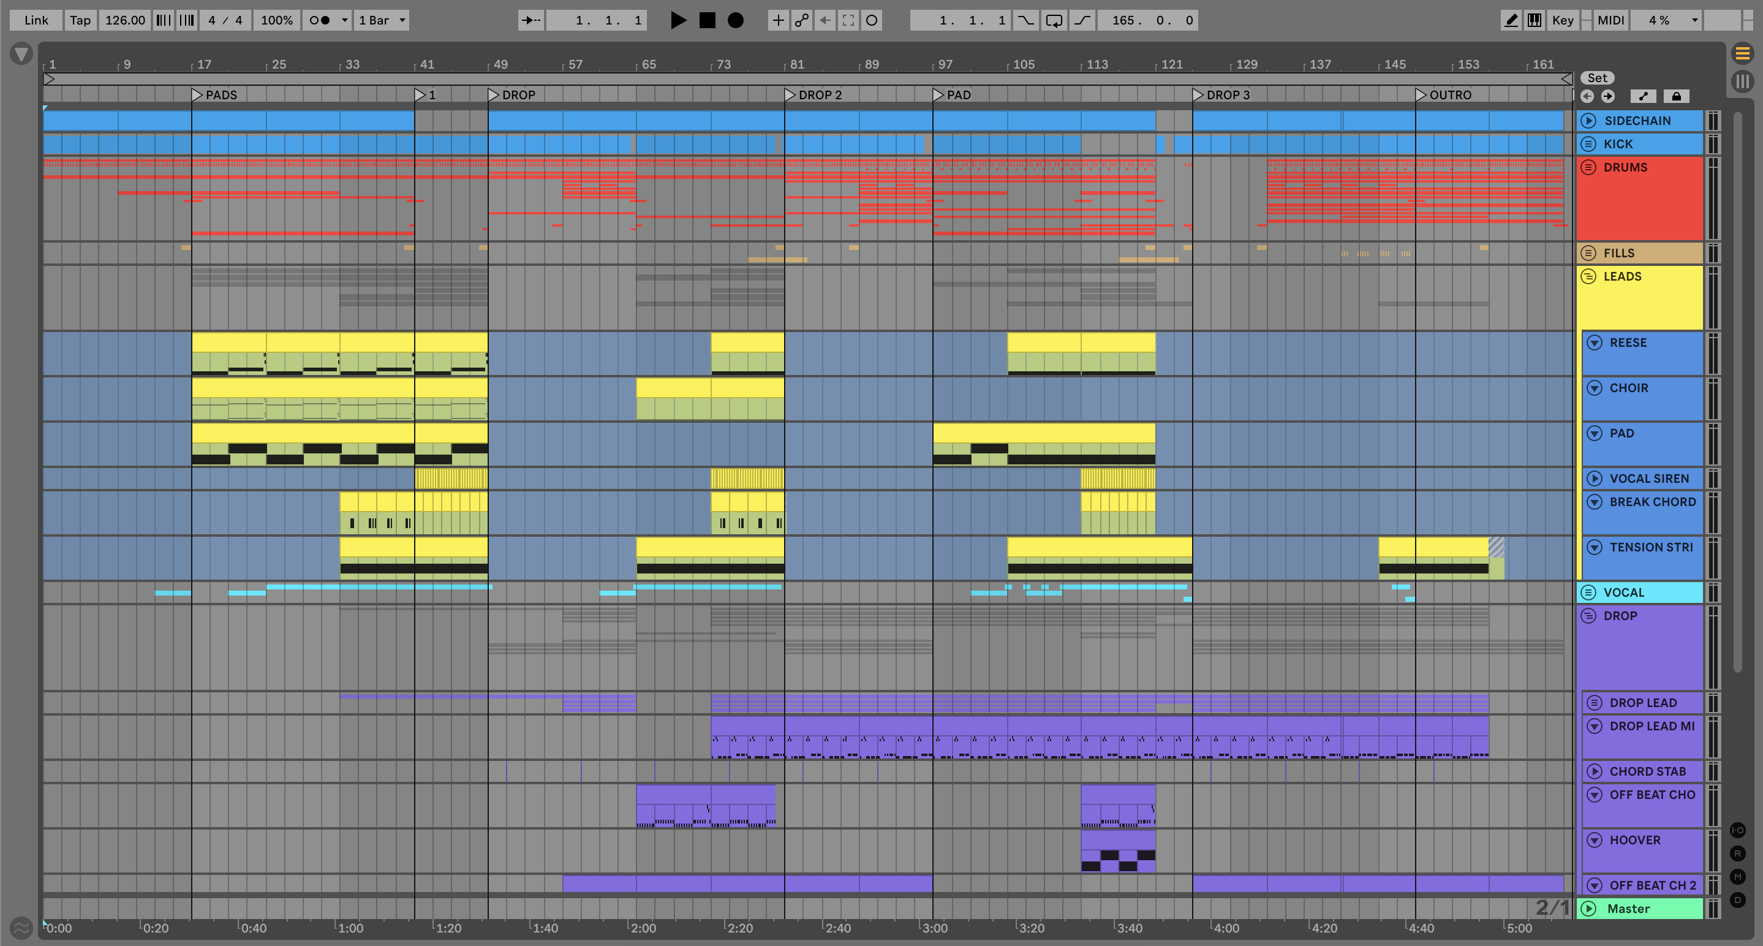
Task: Select the OUTRO locator
Action: click(x=1420, y=95)
